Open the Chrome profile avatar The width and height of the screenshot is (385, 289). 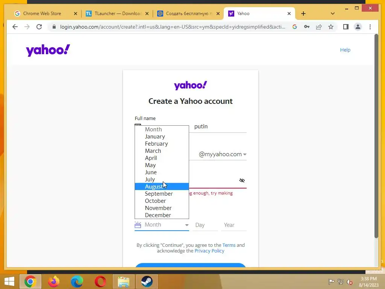point(358,27)
